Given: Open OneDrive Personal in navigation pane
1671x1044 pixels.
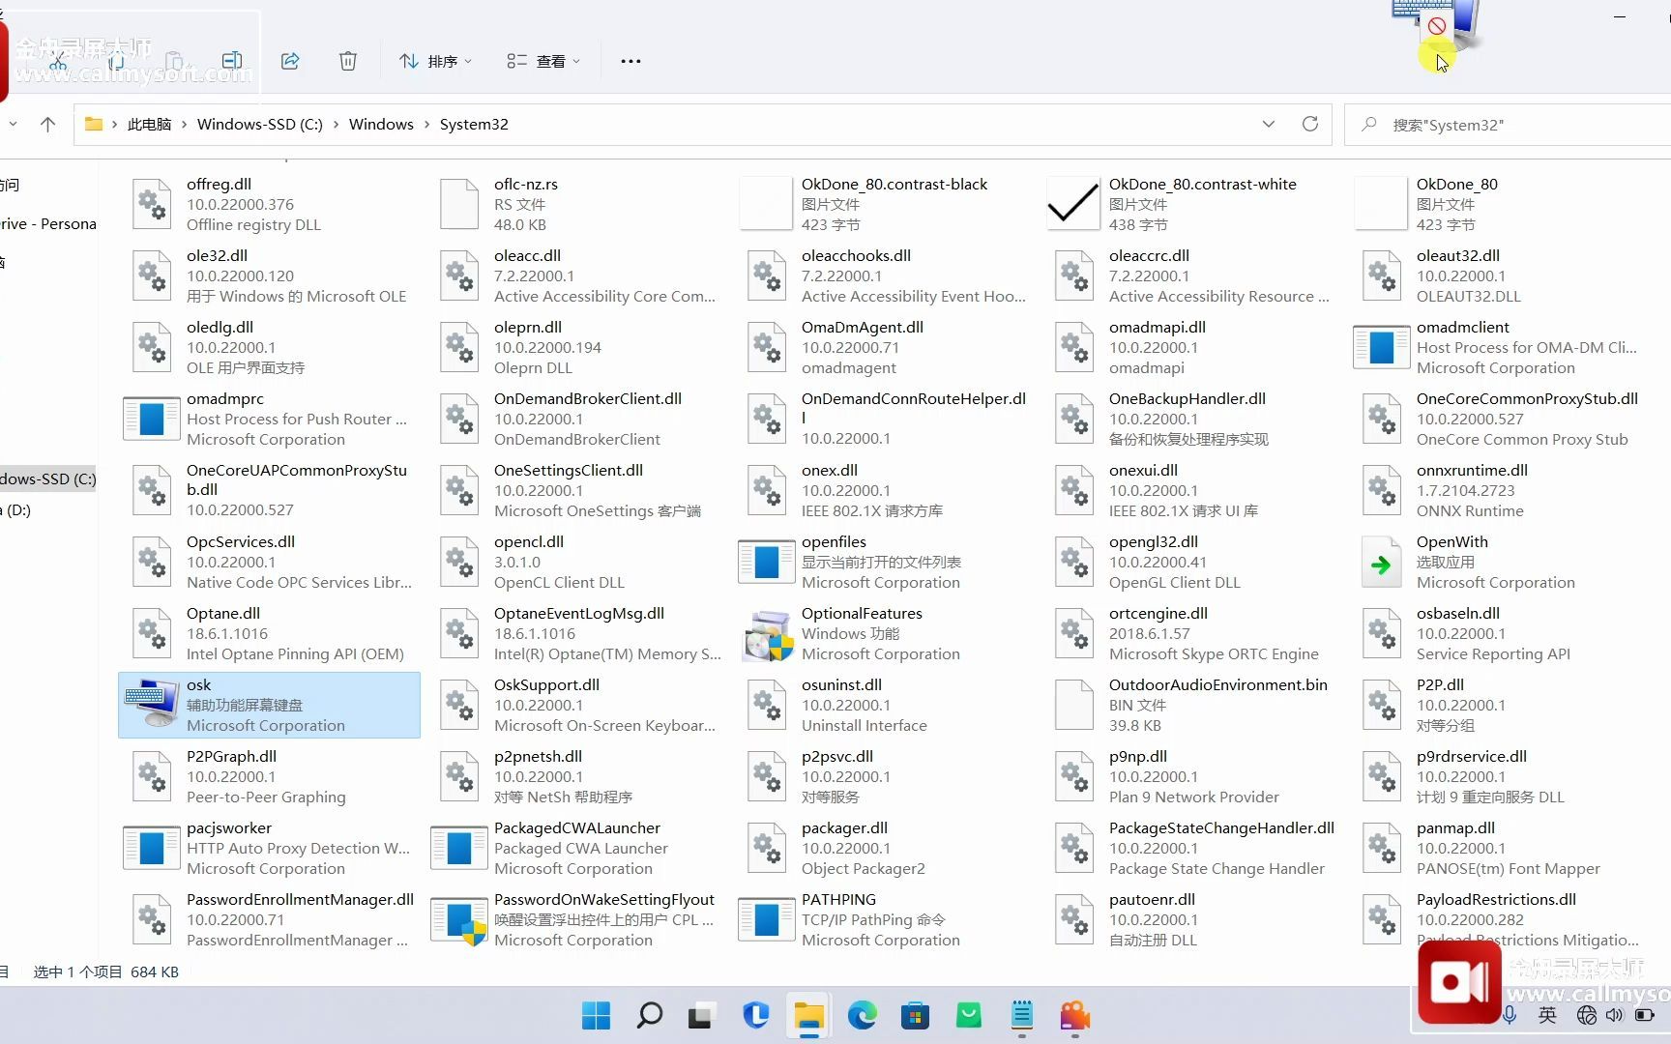Looking at the screenshot, I should tap(48, 223).
